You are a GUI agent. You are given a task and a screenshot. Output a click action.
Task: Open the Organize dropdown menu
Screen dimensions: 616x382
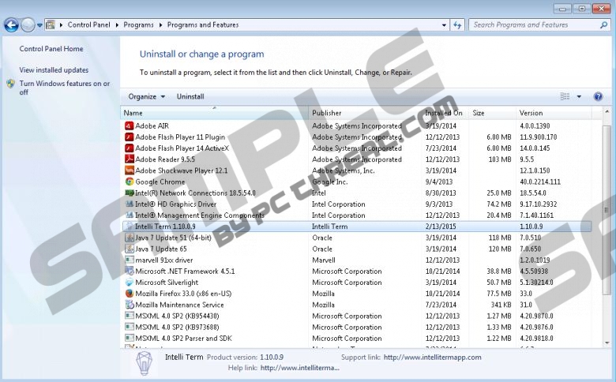(x=146, y=96)
